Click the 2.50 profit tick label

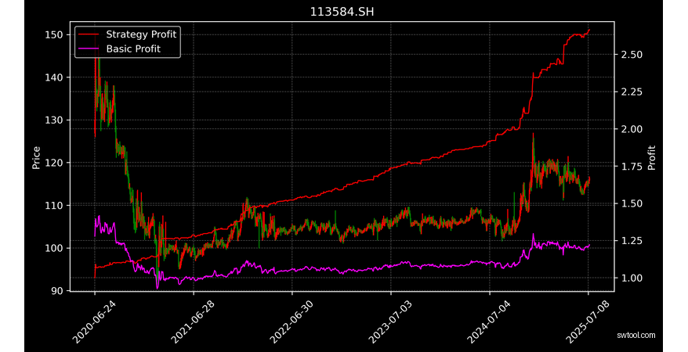click(632, 55)
